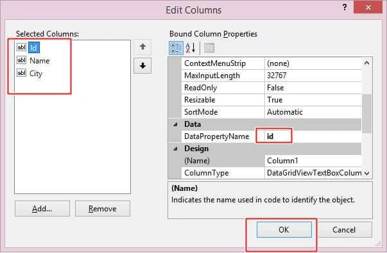Viewport: 387px width, 253px height.
Task: Click the help question mark button
Action: [345, 7]
